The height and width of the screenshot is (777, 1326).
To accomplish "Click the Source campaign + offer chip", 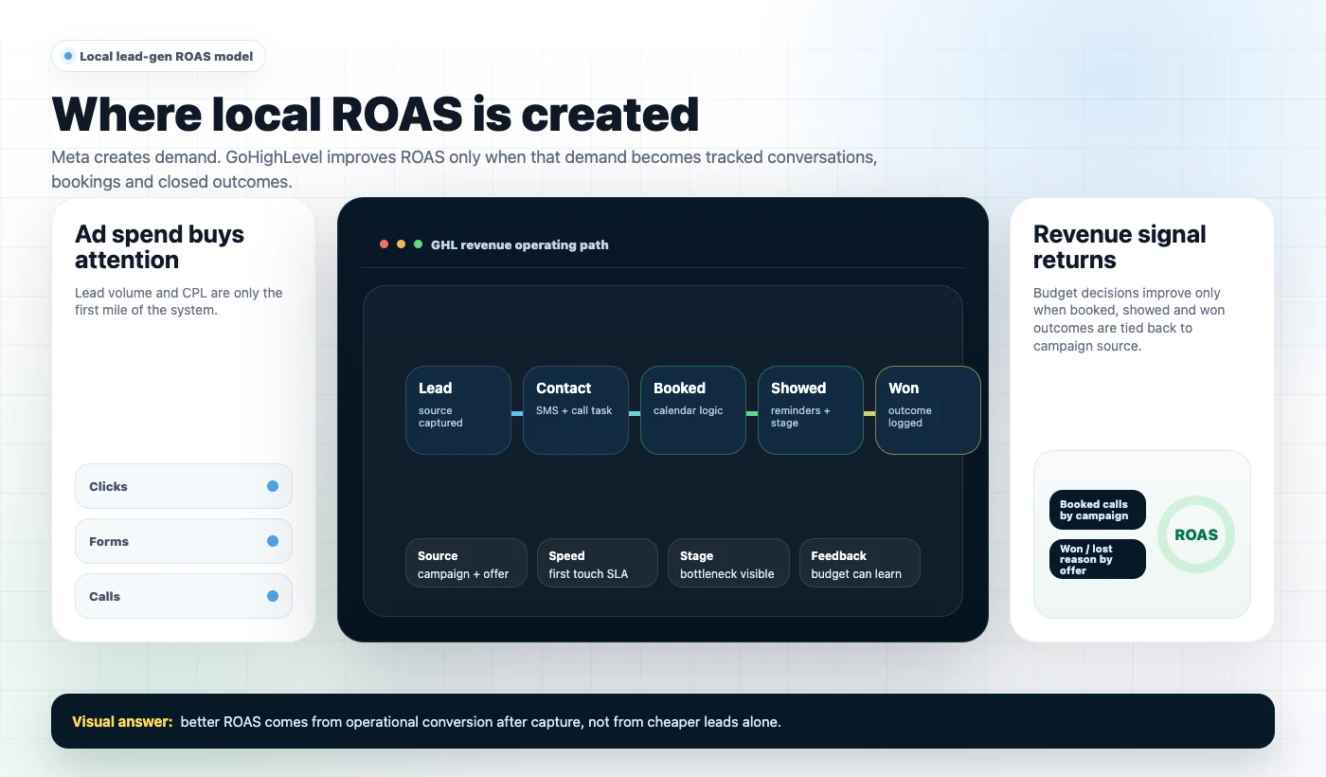I will coord(466,564).
